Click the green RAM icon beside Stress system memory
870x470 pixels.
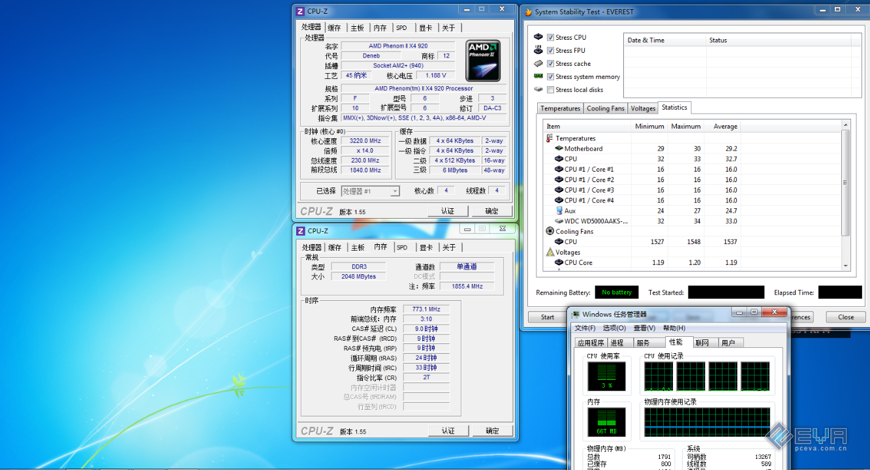tap(538, 76)
